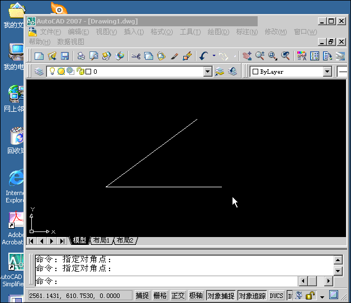Open the Tool Palettes window icon
Image resolution: width=351 pixels, height=303 pixels.
click(x=328, y=56)
